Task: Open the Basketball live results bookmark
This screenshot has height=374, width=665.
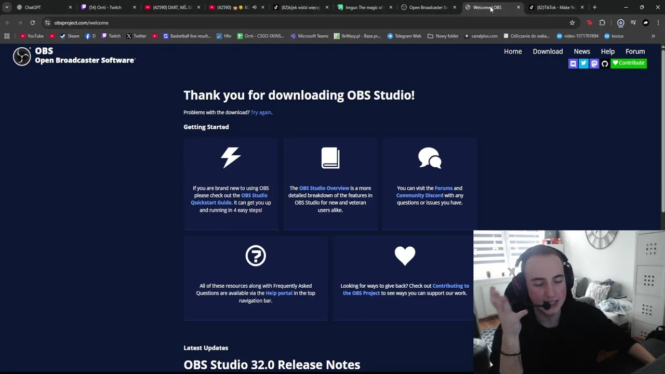Action: pos(187,36)
